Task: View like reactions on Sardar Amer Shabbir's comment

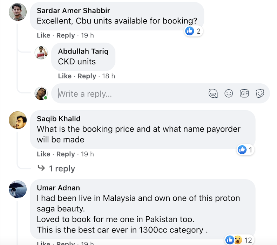Action: [x=193, y=31]
